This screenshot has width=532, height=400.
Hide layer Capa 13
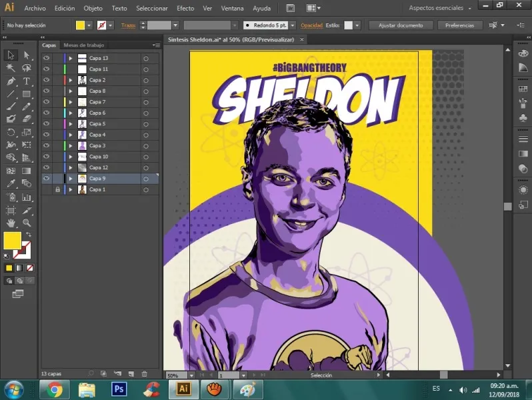tap(47, 59)
